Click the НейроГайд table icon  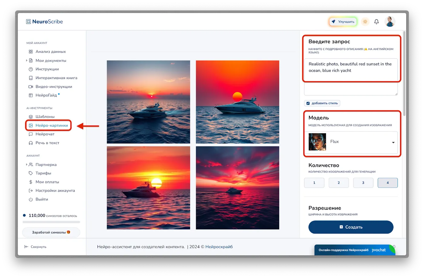[x=31, y=95]
